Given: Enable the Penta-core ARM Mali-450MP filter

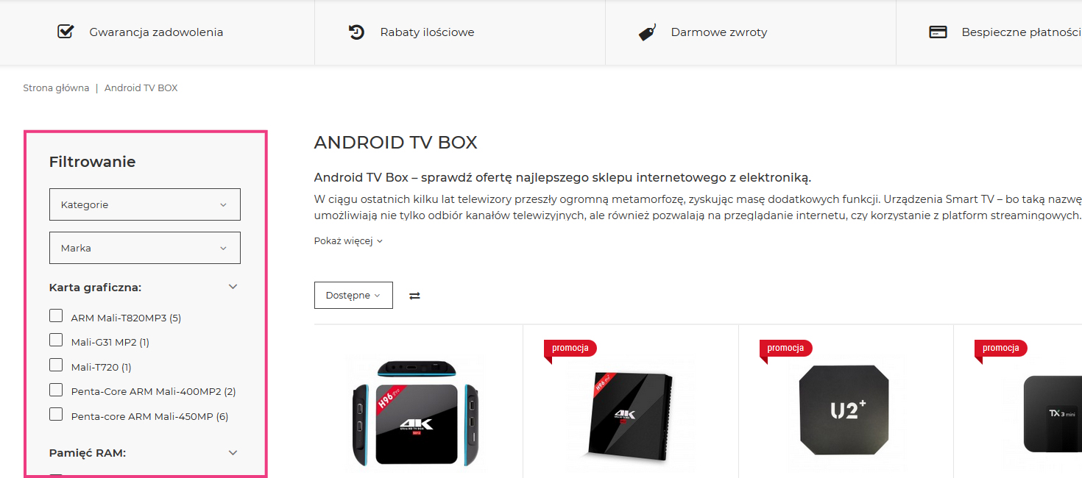Looking at the screenshot, I should tap(56, 414).
